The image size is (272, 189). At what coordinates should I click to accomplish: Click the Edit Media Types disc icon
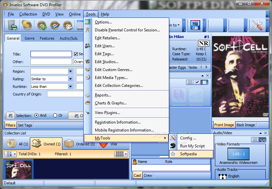click(88, 77)
